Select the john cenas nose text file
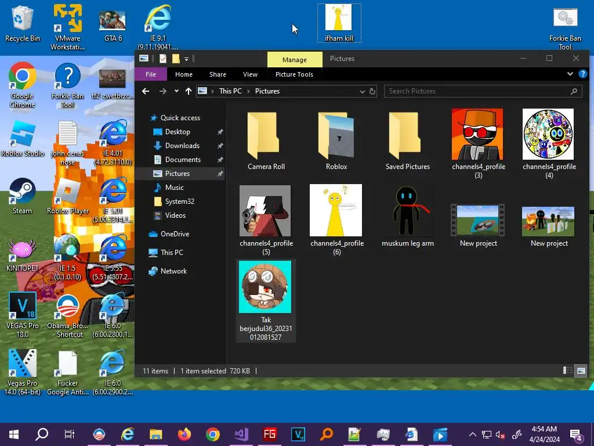 (x=67, y=143)
